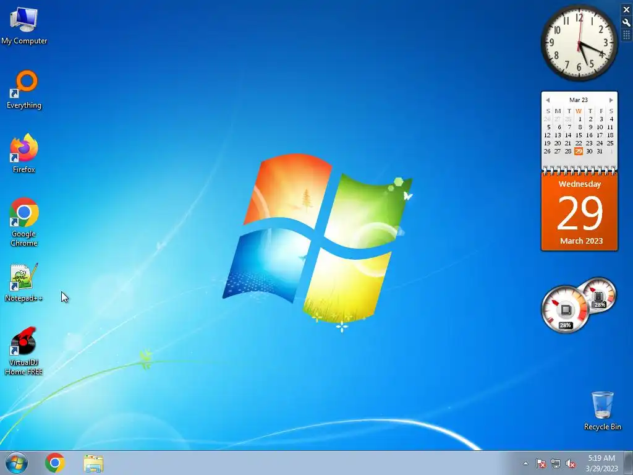Open the Windows Start menu orb
Image resolution: width=633 pixels, height=475 pixels.
pos(17,463)
